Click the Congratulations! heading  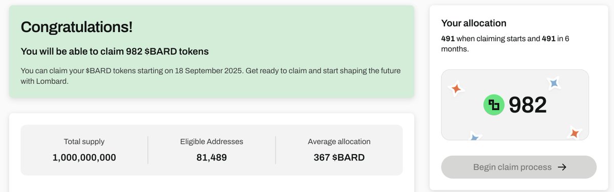[77, 27]
